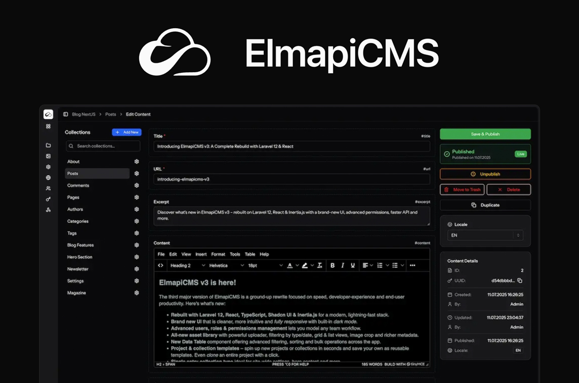The width and height of the screenshot is (579, 383).
Task: Open the dashboard grid icon in sidebar
Action: (x=49, y=126)
